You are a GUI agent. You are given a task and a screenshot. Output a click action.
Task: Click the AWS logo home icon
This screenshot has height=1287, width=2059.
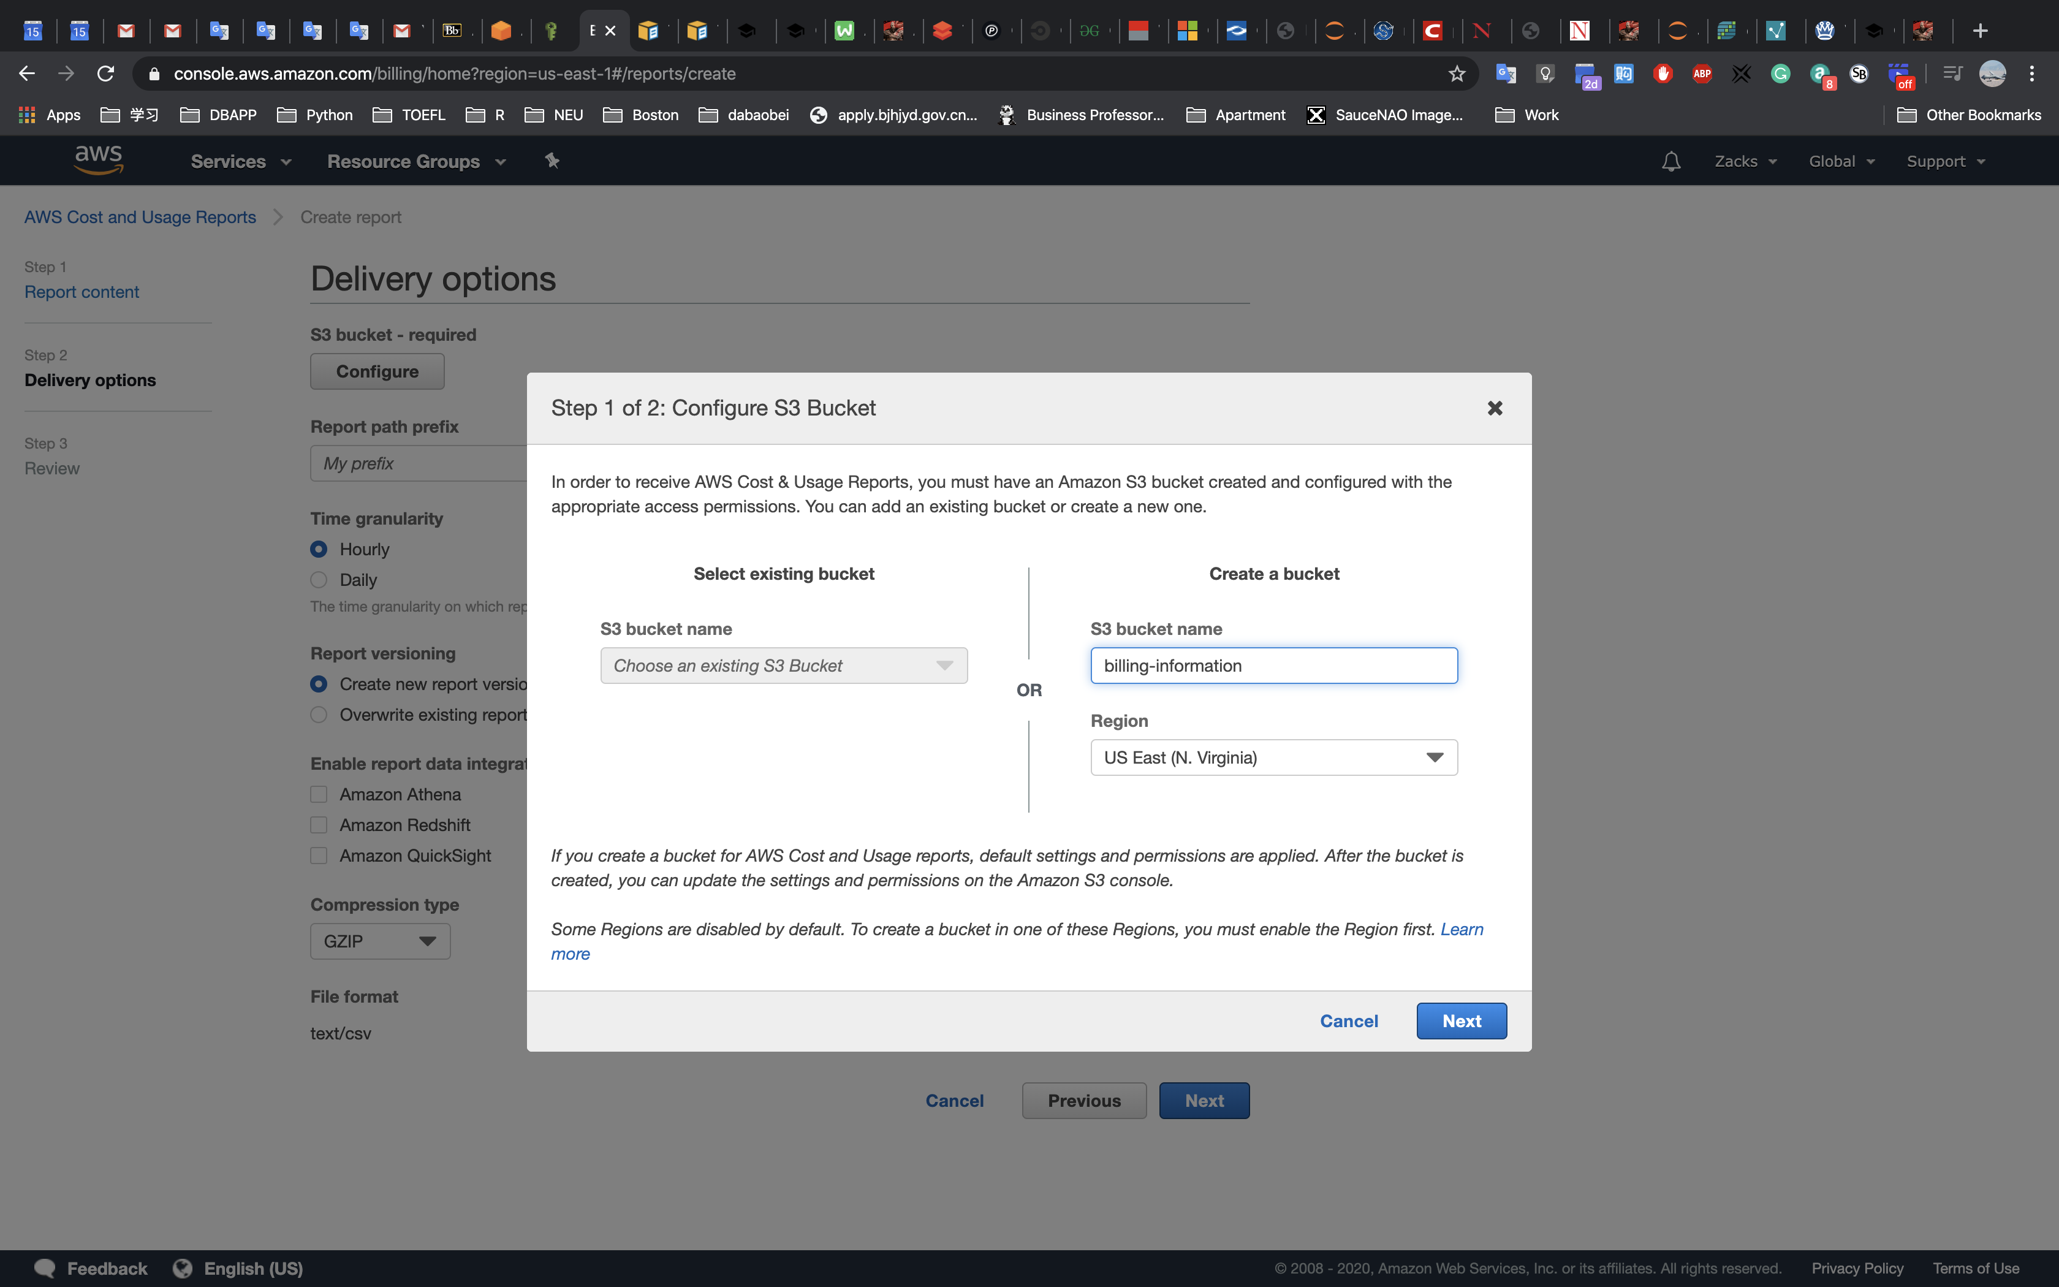point(99,160)
